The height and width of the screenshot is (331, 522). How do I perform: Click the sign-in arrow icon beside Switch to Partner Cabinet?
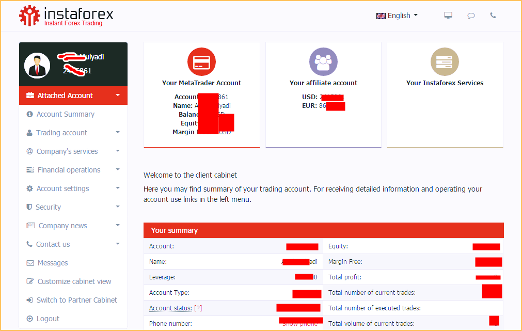[29, 300]
